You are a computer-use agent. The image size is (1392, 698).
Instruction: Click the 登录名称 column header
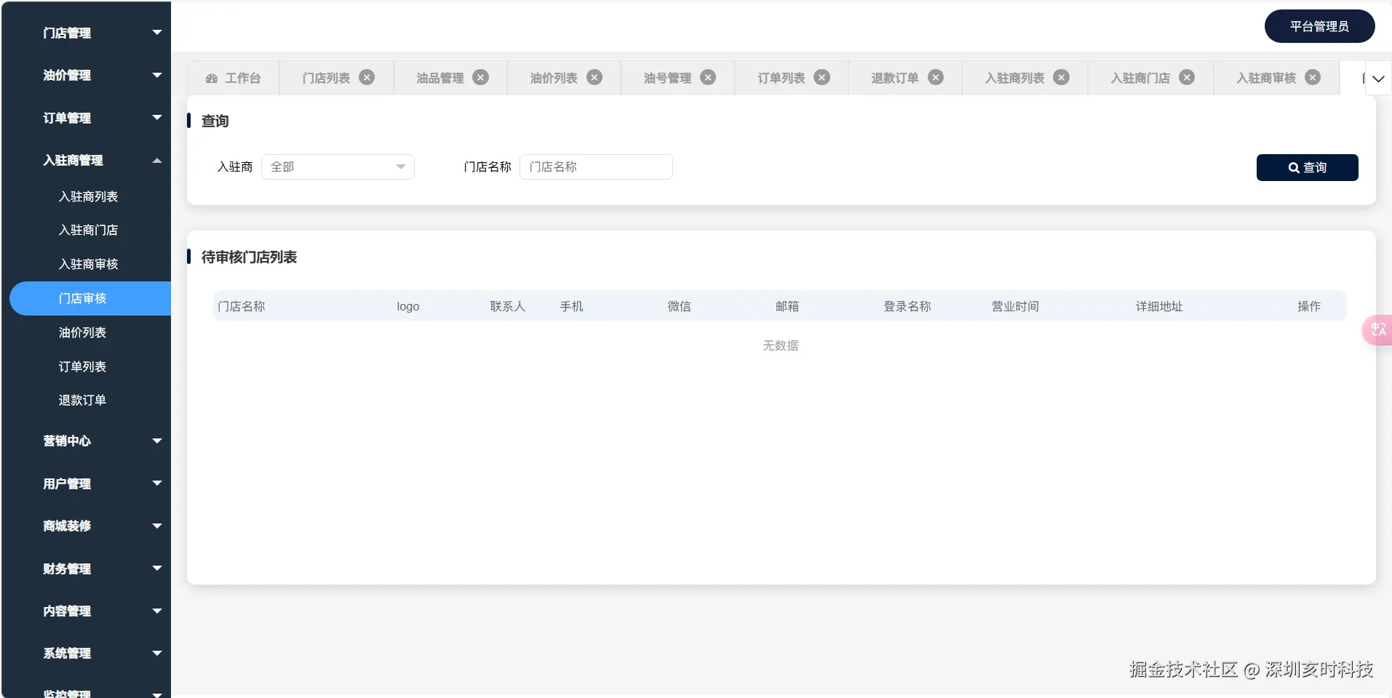pos(907,306)
